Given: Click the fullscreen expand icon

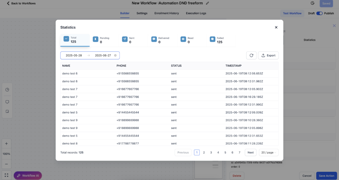Looking at the screenshot, I should tap(6, 175).
